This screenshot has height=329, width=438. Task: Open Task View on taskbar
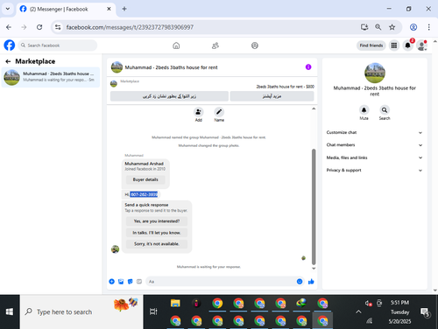tap(153, 311)
